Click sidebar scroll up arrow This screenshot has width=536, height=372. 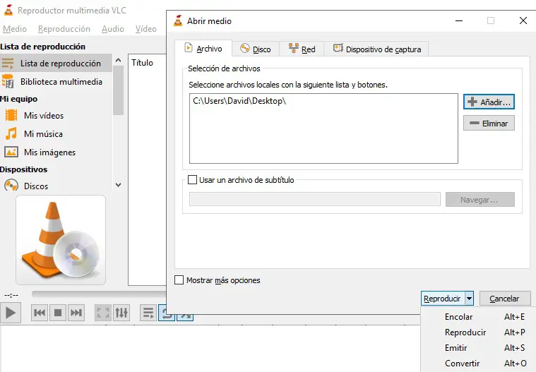point(118,61)
